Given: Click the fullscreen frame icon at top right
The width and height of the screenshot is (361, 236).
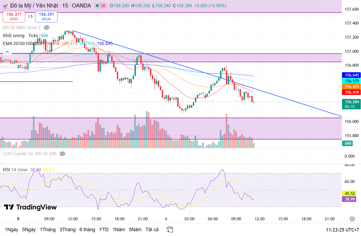Looking at the screenshot, I should (x=336, y=6).
